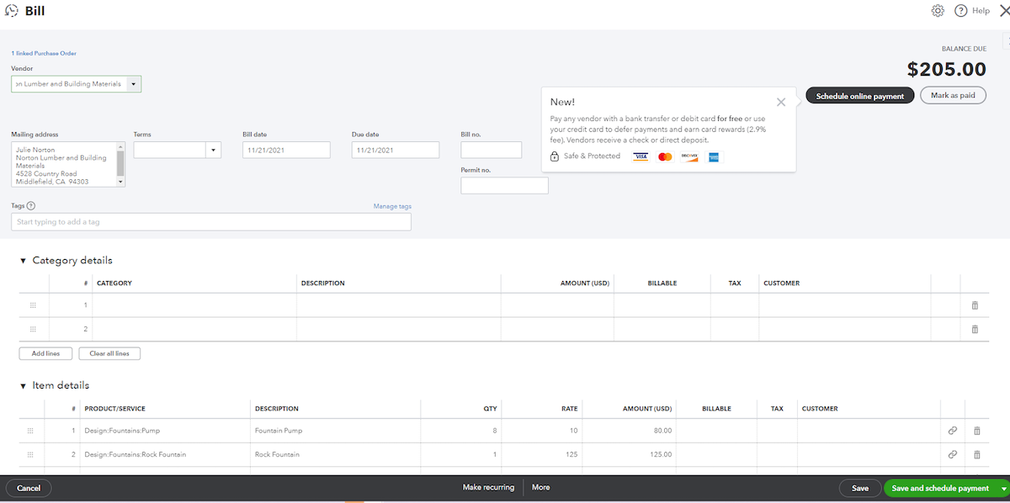Screen dimensions: 1010x503
Task: Open the More menu in the footer
Action: pyautogui.click(x=540, y=487)
